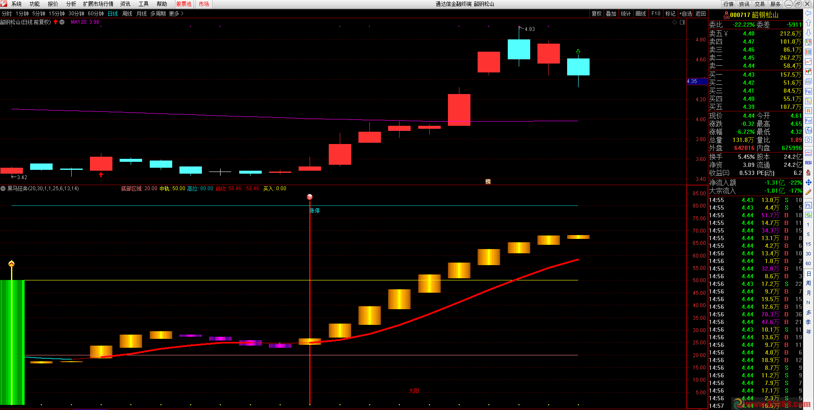The width and height of the screenshot is (814, 410).
Task: Click the +自选 add to watchlist button
Action: coord(685,14)
